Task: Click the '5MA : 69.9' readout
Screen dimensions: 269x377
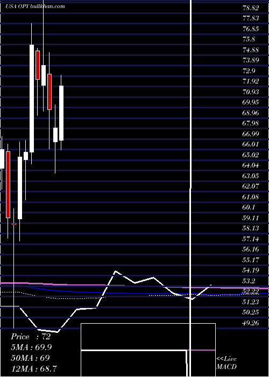Action: pos(31,347)
